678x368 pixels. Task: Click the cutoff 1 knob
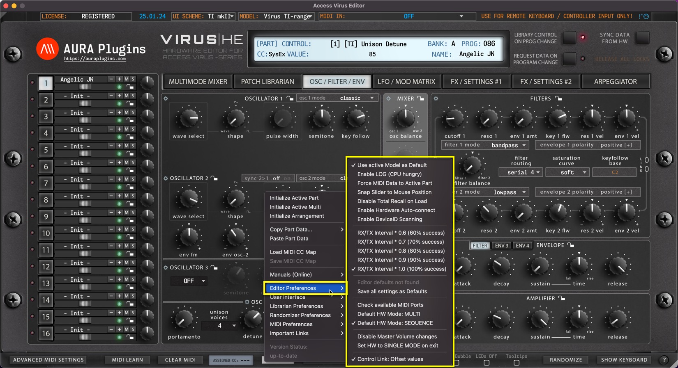(454, 119)
